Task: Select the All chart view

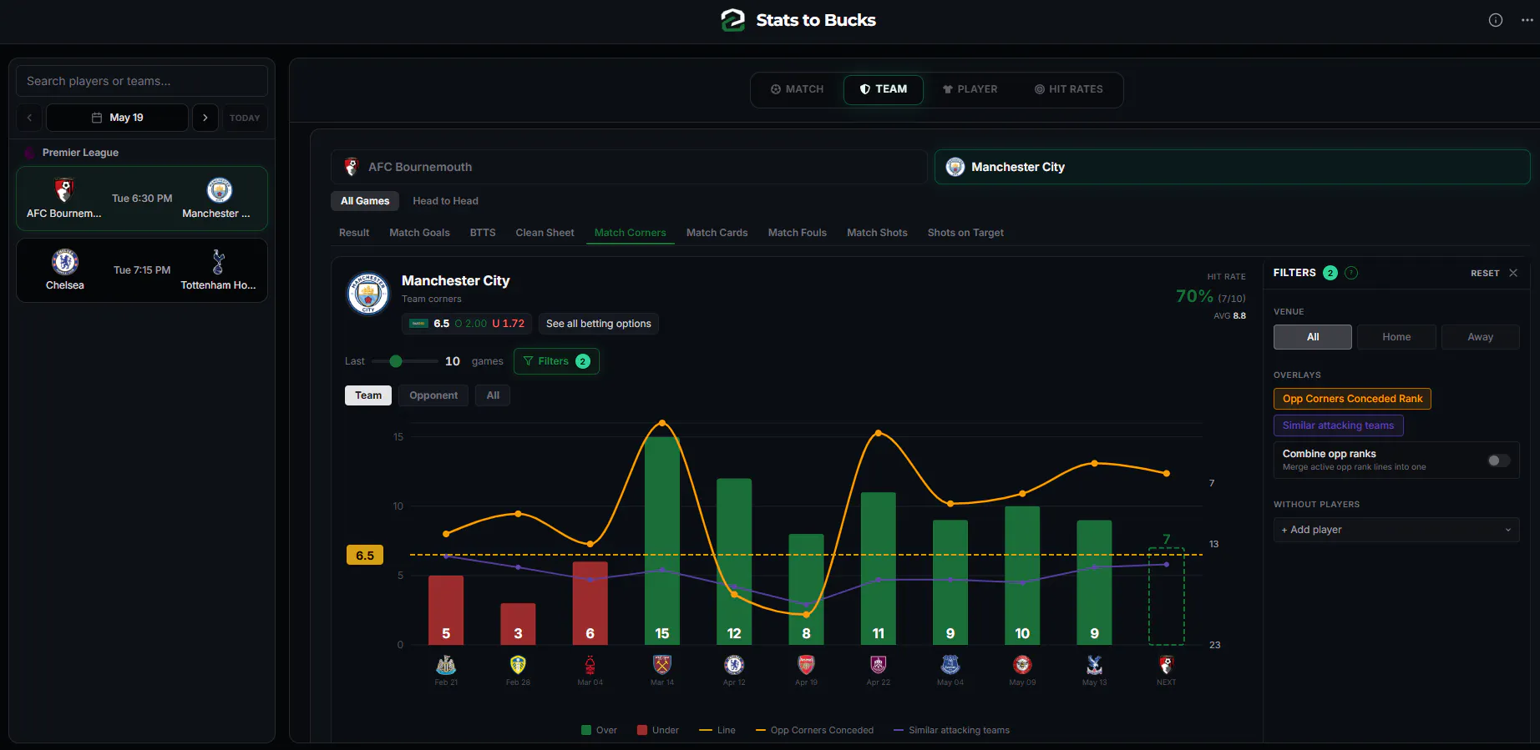Action: pyautogui.click(x=493, y=395)
